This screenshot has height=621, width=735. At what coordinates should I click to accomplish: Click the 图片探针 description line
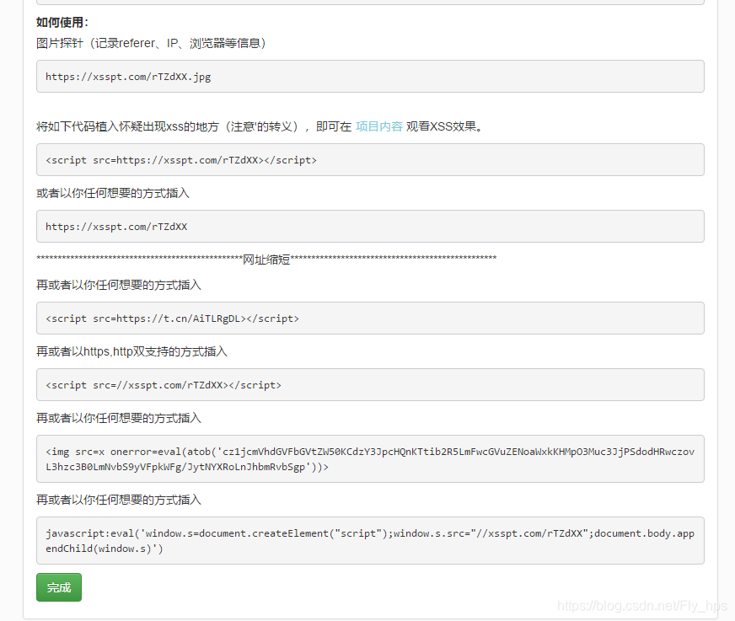[152, 43]
